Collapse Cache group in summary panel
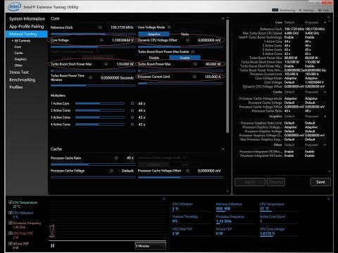The height and width of the screenshot is (253, 338). [x=325, y=92]
